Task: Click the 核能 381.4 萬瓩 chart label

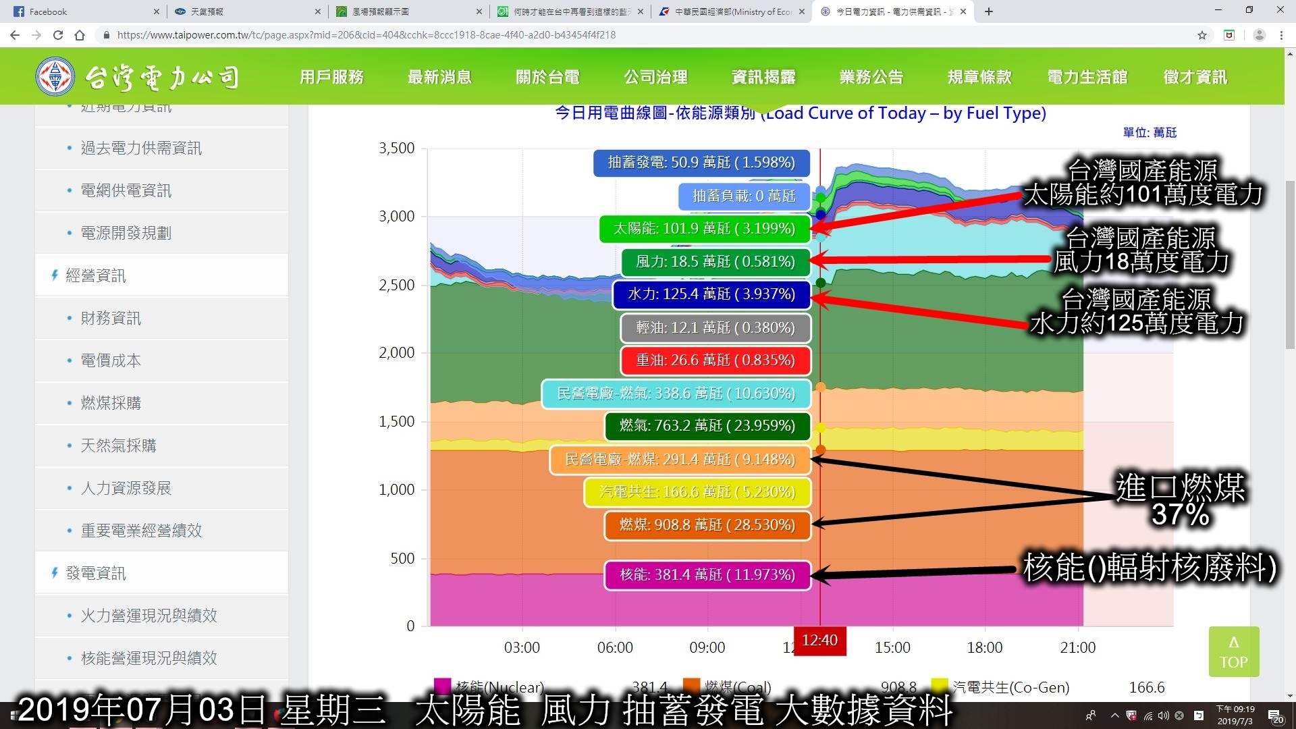Action: click(x=707, y=575)
